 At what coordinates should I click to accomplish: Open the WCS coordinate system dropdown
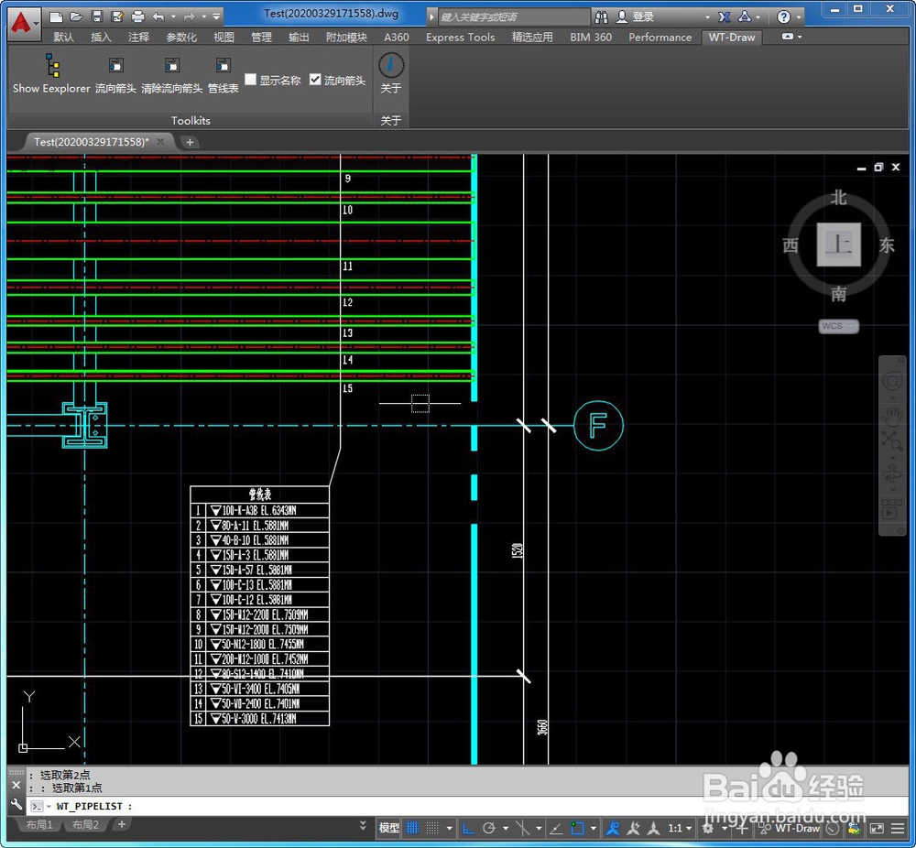pos(838,326)
